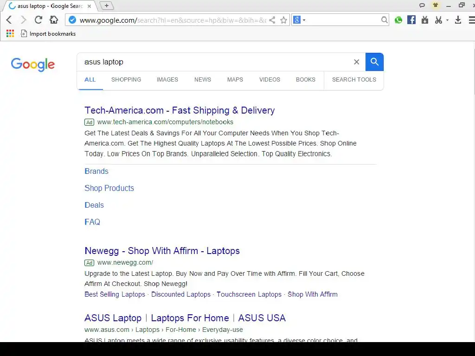The image size is (475, 356).
Task: Switch to the IMAGES tab
Action: click(x=167, y=80)
